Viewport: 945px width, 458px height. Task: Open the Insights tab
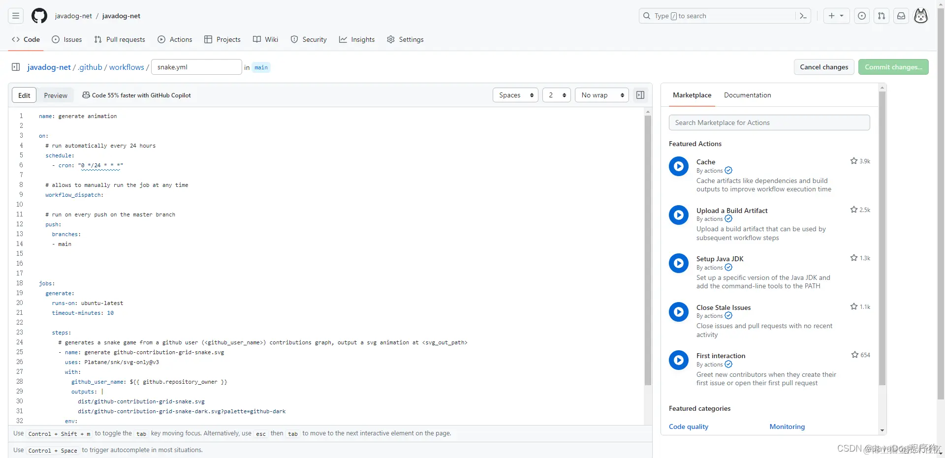357,39
